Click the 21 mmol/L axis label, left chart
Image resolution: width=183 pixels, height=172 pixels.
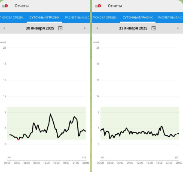(5, 48)
